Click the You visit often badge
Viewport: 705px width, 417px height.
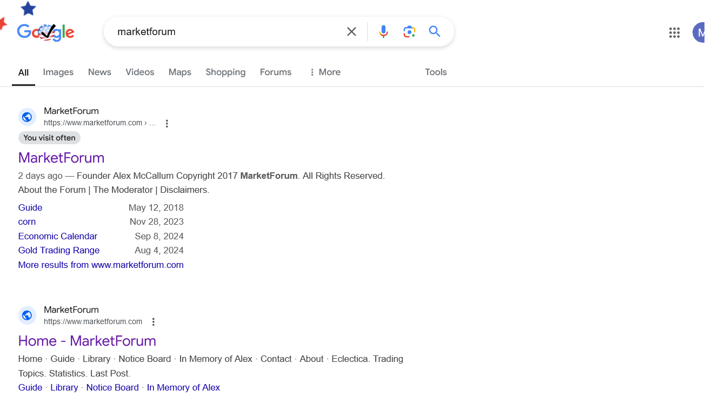click(49, 138)
